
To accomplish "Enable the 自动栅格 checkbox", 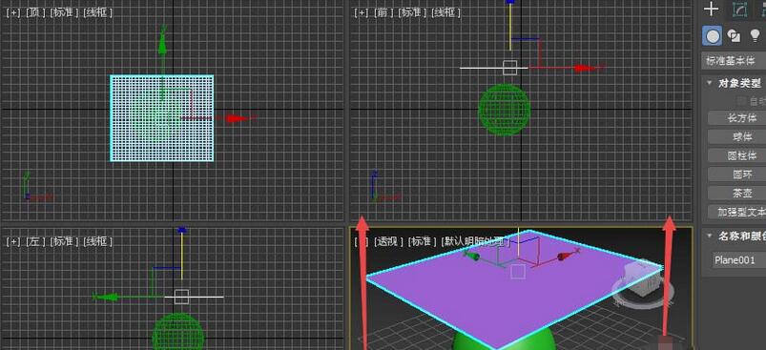I will tap(741, 101).
